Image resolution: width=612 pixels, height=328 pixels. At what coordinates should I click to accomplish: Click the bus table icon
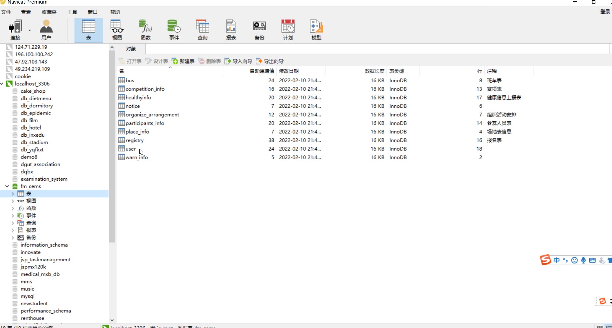[x=122, y=80]
